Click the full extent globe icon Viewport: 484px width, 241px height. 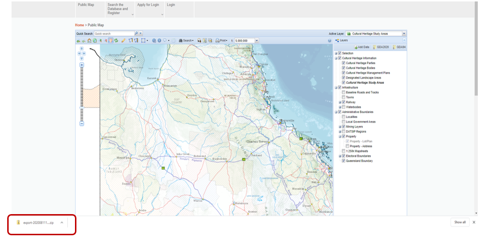pos(95,40)
